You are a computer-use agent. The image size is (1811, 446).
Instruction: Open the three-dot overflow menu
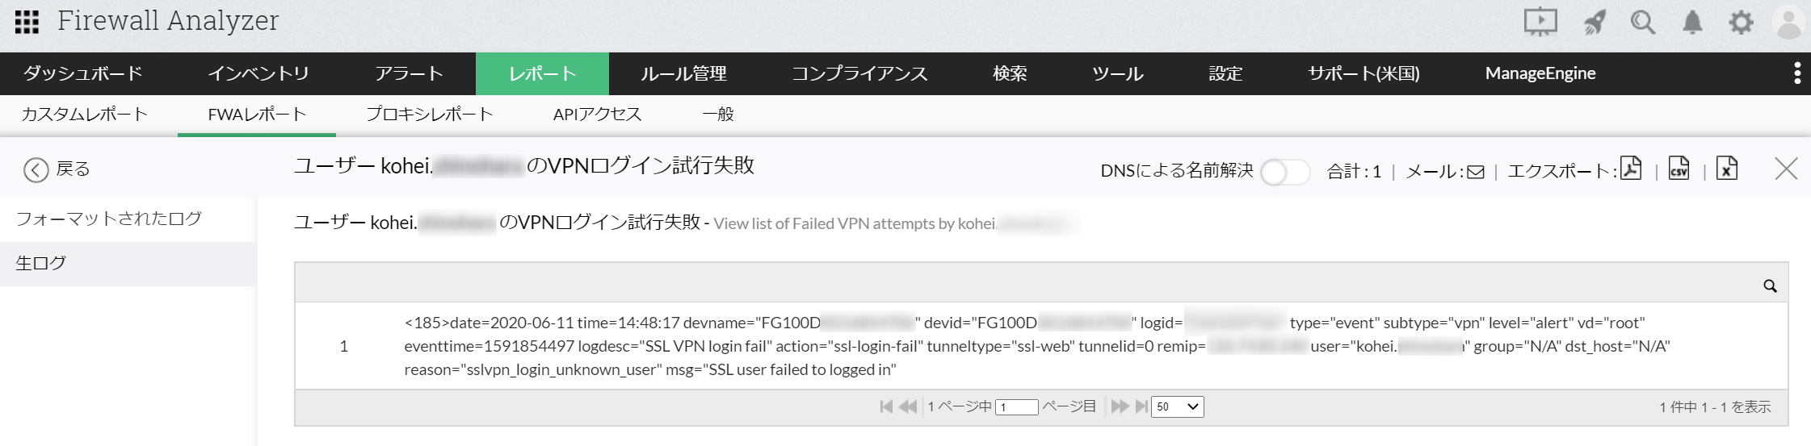click(x=1796, y=73)
